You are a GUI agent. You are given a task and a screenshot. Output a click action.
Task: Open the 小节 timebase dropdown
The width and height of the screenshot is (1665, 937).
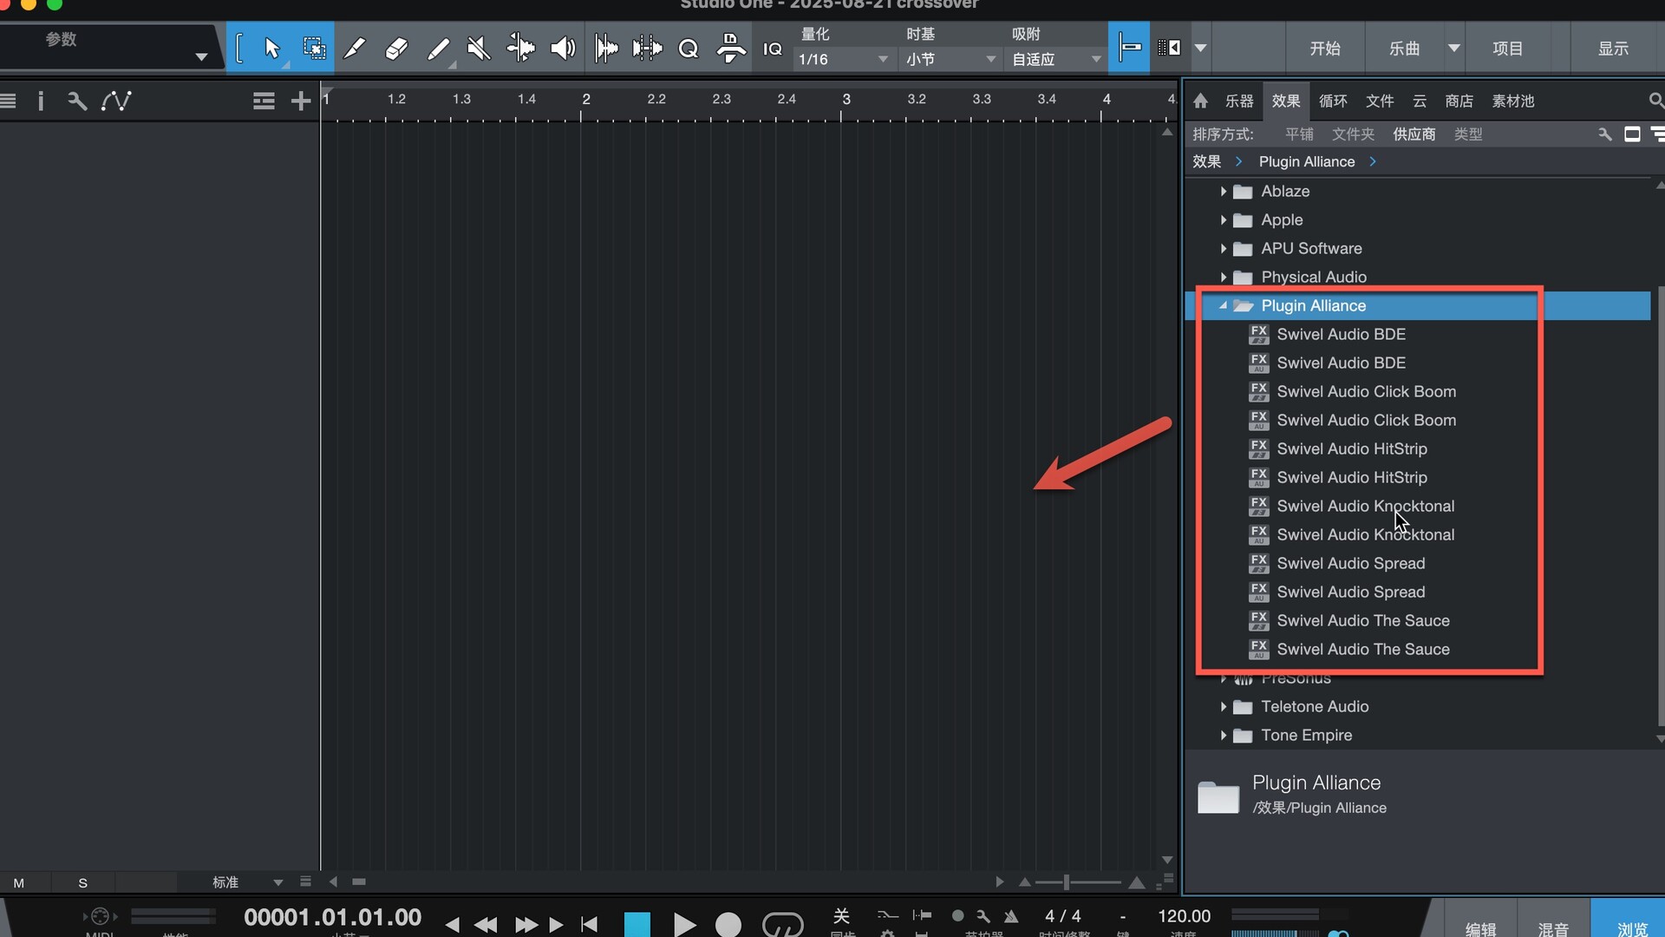950,59
